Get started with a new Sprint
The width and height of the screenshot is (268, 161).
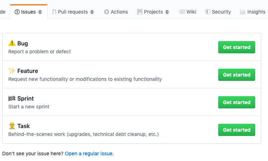point(237,102)
